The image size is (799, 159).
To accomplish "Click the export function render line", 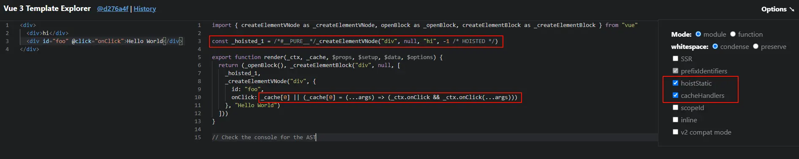I will (x=327, y=57).
